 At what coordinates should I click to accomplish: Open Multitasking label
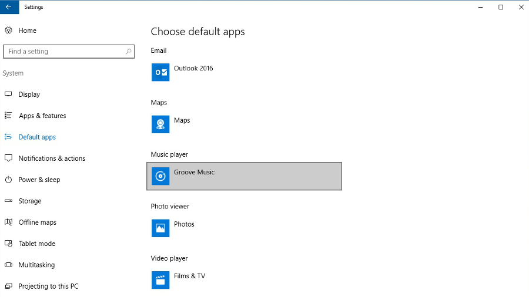pyautogui.click(x=36, y=265)
